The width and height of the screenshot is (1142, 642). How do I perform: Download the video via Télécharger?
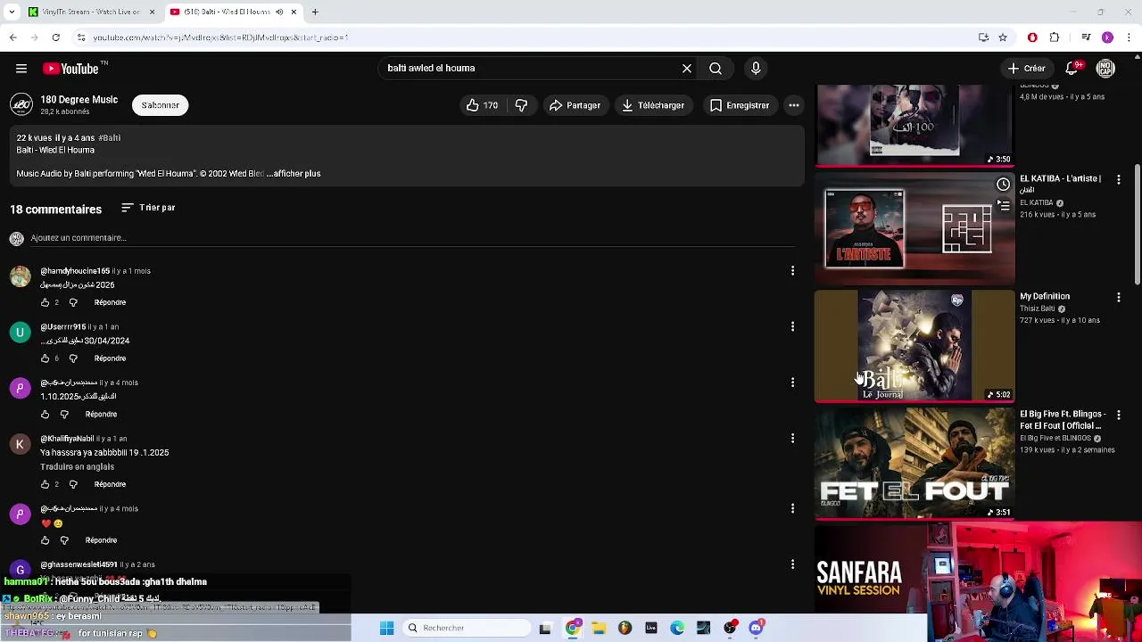click(653, 105)
